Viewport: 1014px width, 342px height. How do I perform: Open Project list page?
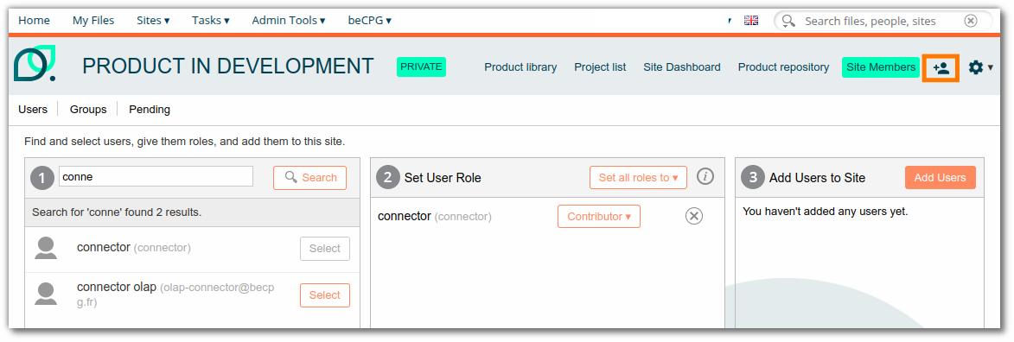click(600, 67)
